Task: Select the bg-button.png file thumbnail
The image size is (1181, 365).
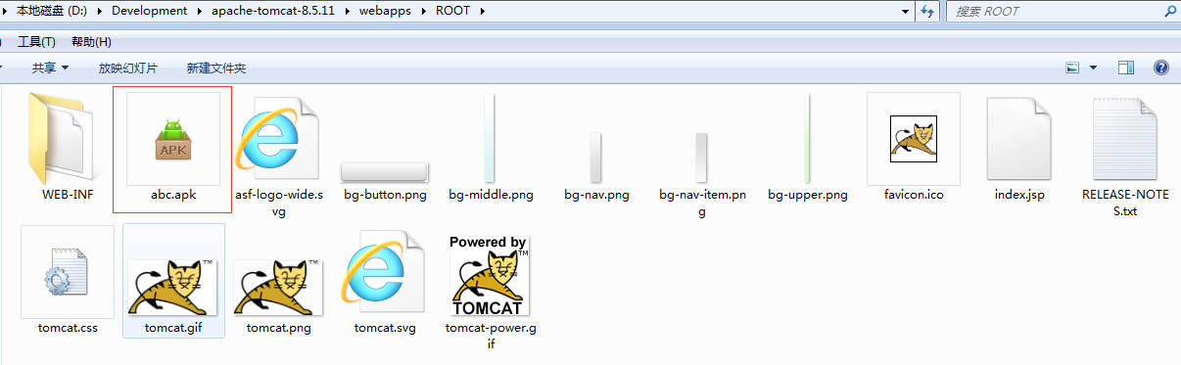Action: [385, 172]
